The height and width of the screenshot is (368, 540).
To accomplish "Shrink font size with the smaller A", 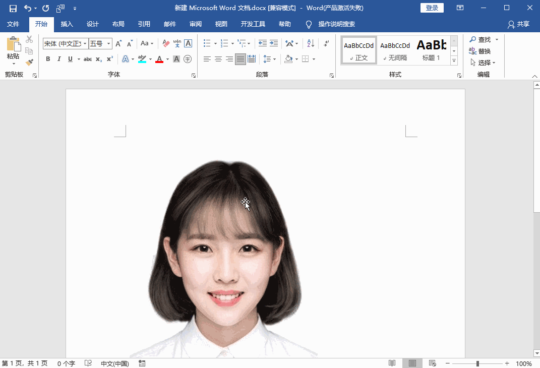I will click(x=130, y=43).
